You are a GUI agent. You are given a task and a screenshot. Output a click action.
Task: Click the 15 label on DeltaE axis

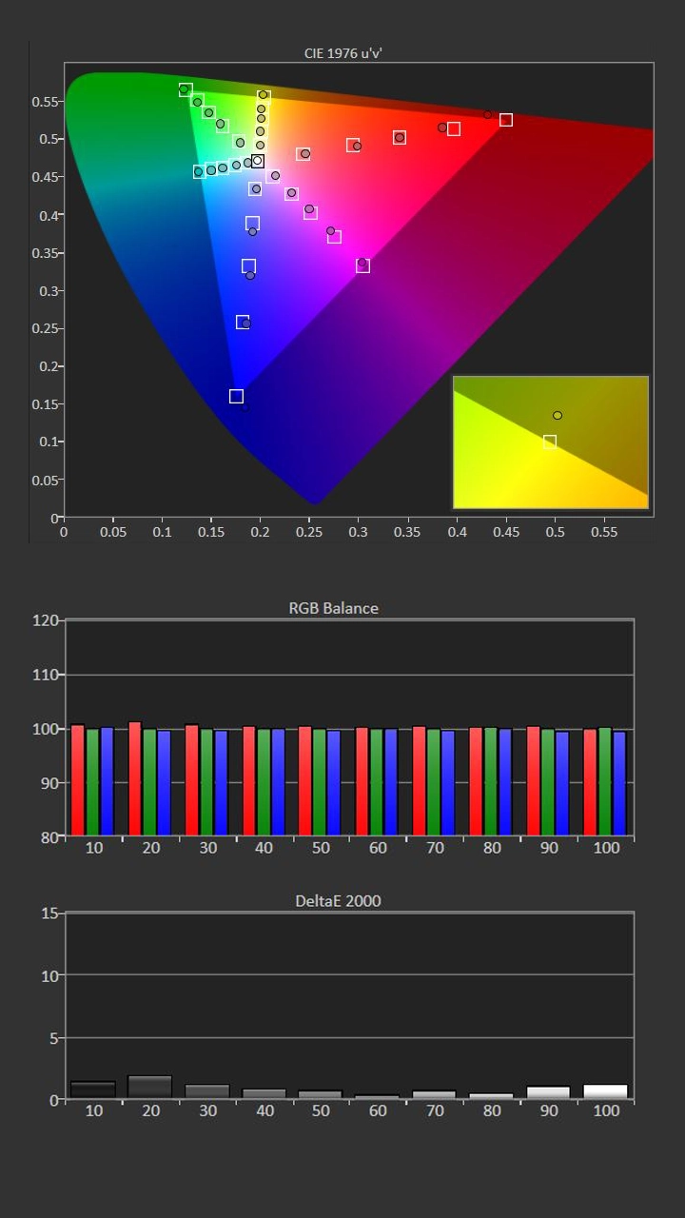(50, 913)
